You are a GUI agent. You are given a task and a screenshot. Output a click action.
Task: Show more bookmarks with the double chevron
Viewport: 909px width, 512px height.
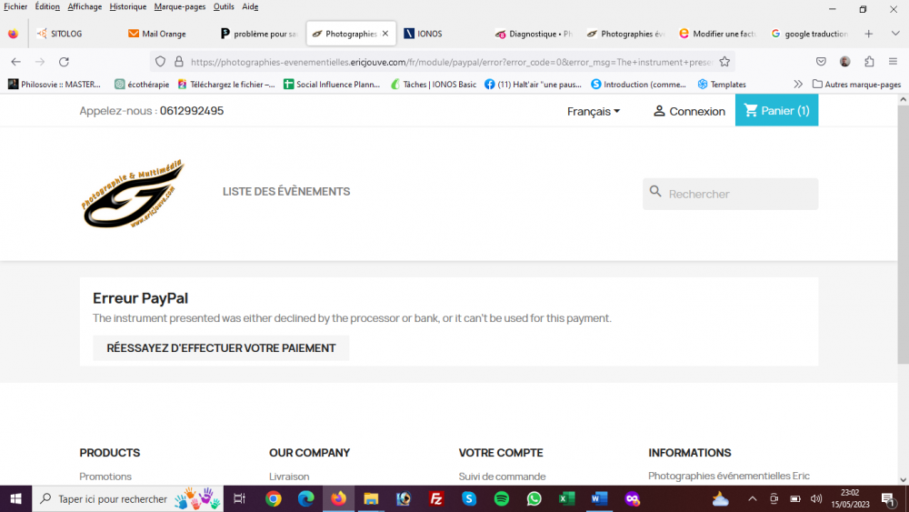(x=798, y=84)
